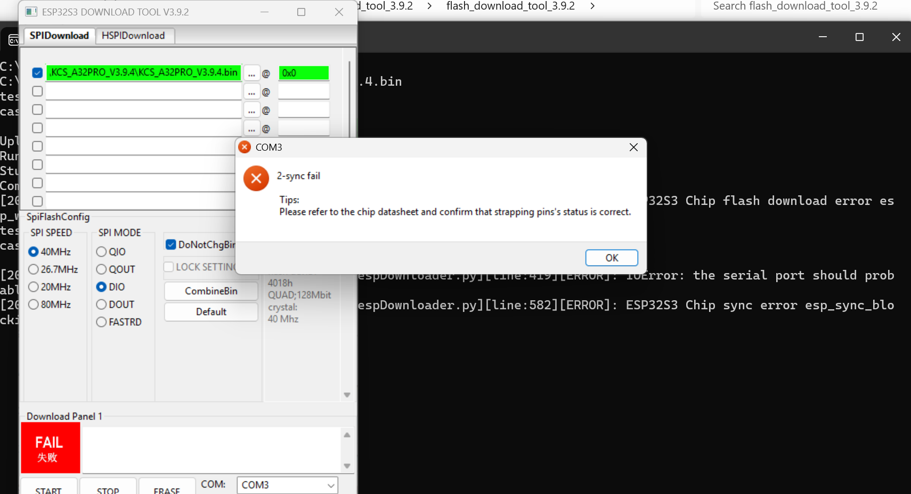Click the red FAIL status indicator

coord(50,448)
